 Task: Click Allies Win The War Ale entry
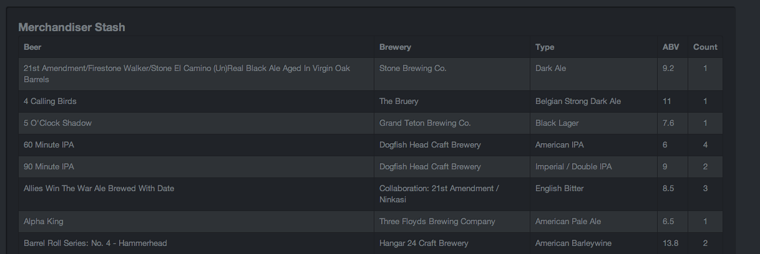pyautogui.click(x=99, y=189)
